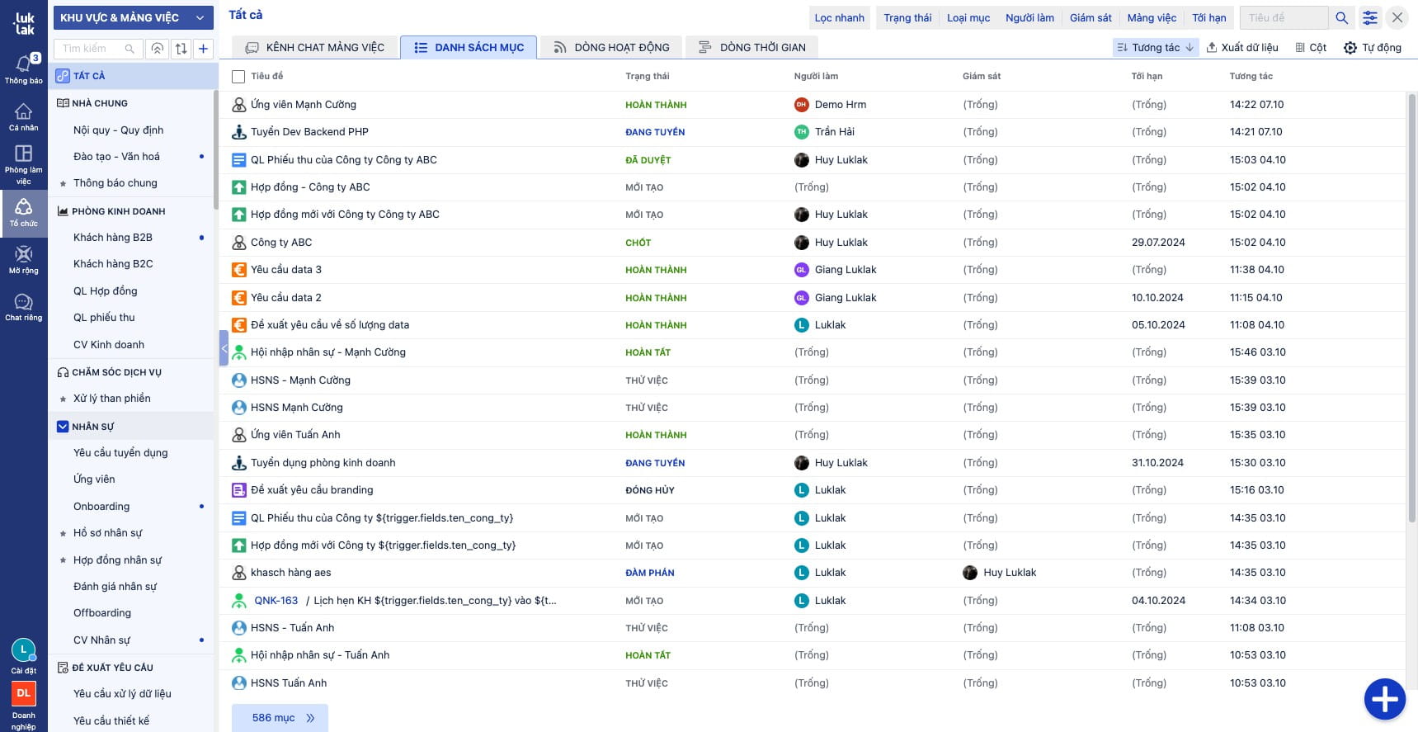1418x732 pixels.
Task: Expand the KHU VỰC & MẢNG VIỆC dropdown
Action: (132, 17)
